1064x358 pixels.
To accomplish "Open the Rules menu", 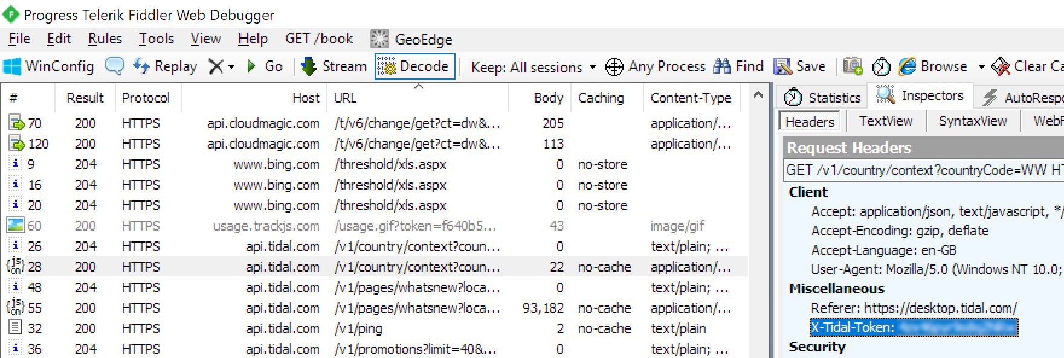I will pyautogui.click(x=105, y=39).
